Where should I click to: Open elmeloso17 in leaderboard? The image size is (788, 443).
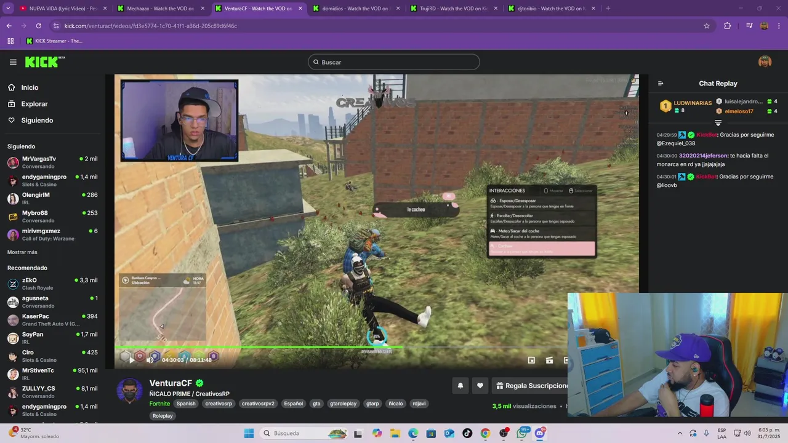[739, 111]
